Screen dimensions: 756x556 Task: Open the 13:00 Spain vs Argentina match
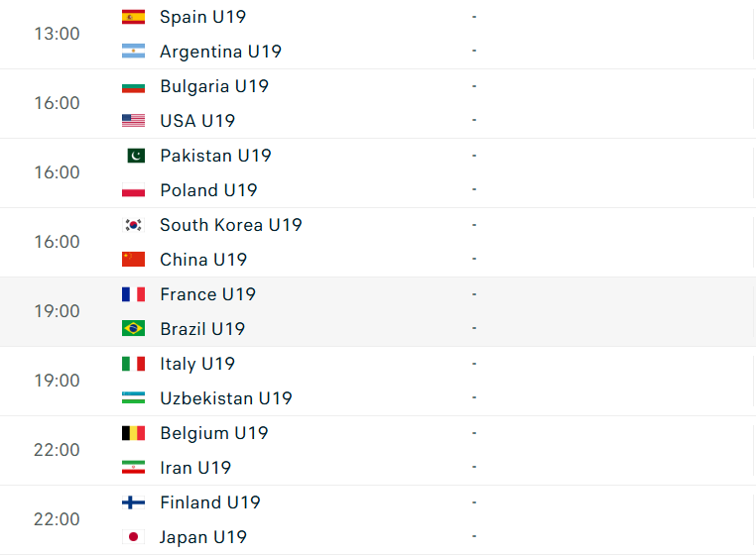378,35
